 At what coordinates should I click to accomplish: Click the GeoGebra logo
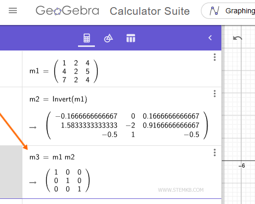67,11
